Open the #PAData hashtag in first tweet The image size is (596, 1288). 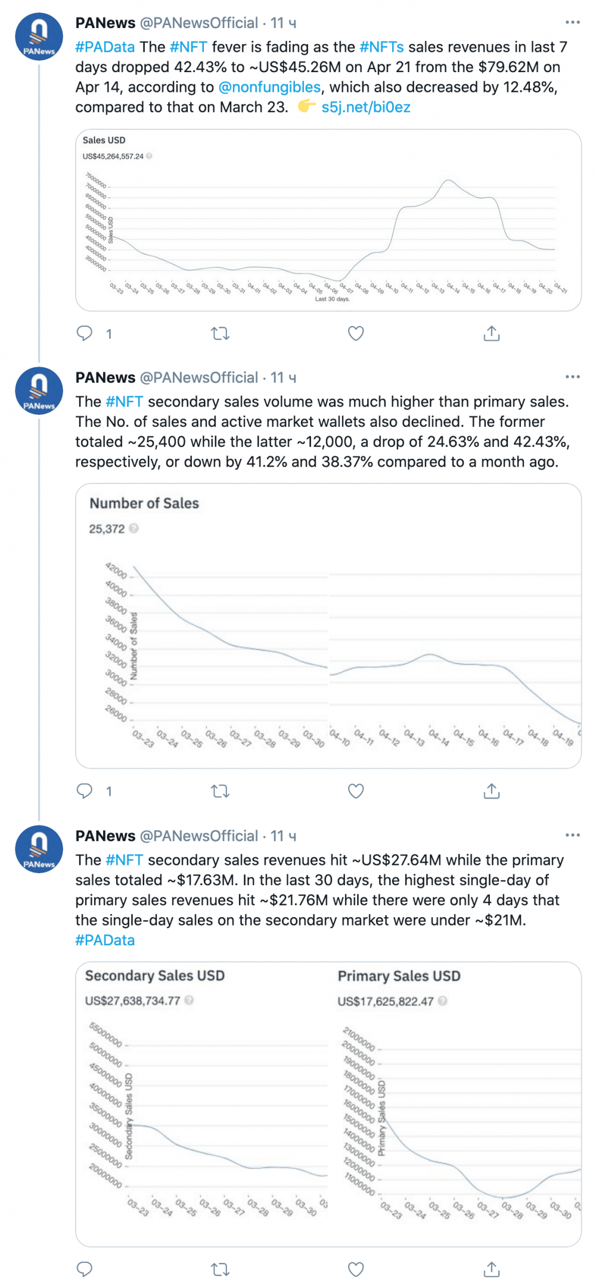click(x=105, y=47)
